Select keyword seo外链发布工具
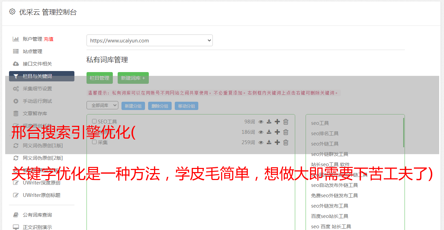 click(x=330, y=206)
